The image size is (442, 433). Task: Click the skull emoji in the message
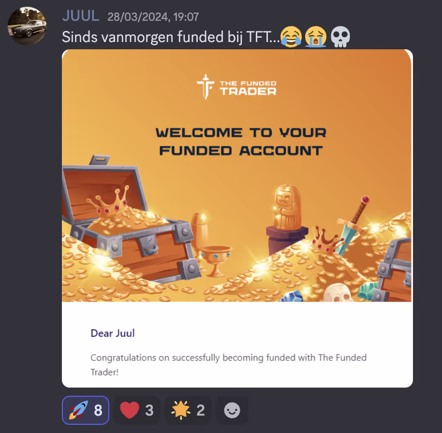pos(340,37)
